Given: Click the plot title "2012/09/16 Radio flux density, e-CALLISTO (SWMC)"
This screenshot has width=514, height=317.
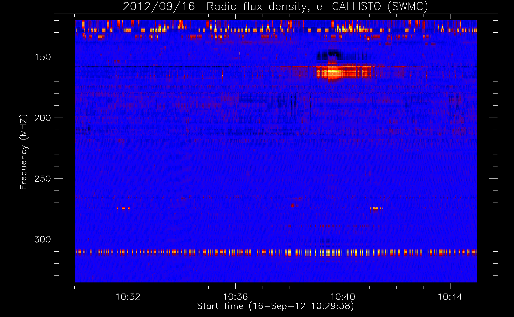Looking at the screenshot, I should [x=275, y=6].
